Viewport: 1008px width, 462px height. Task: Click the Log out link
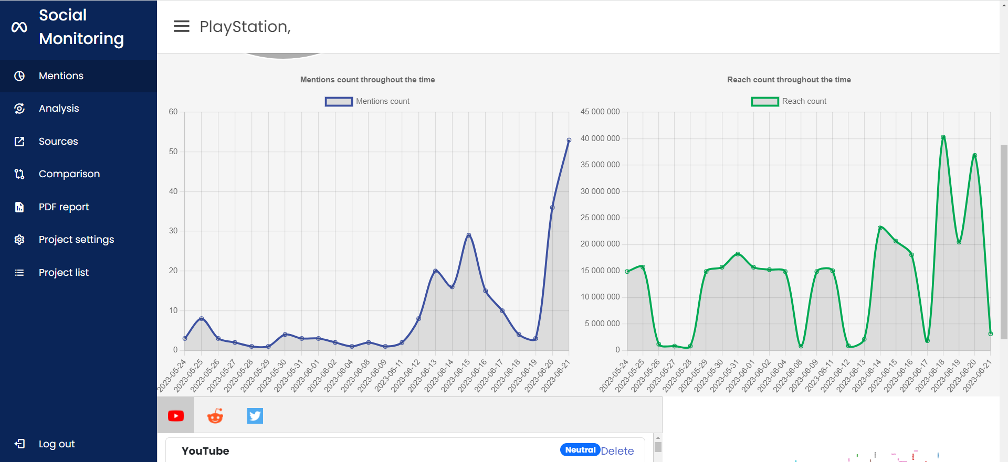point(57,444)
